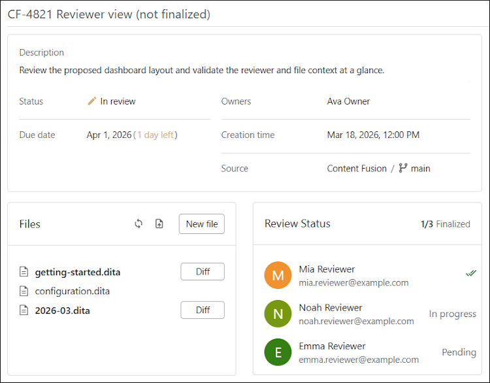490x383 pixels.
Task: Click the file icon for getting-started.dita
Action: [24, 272]
